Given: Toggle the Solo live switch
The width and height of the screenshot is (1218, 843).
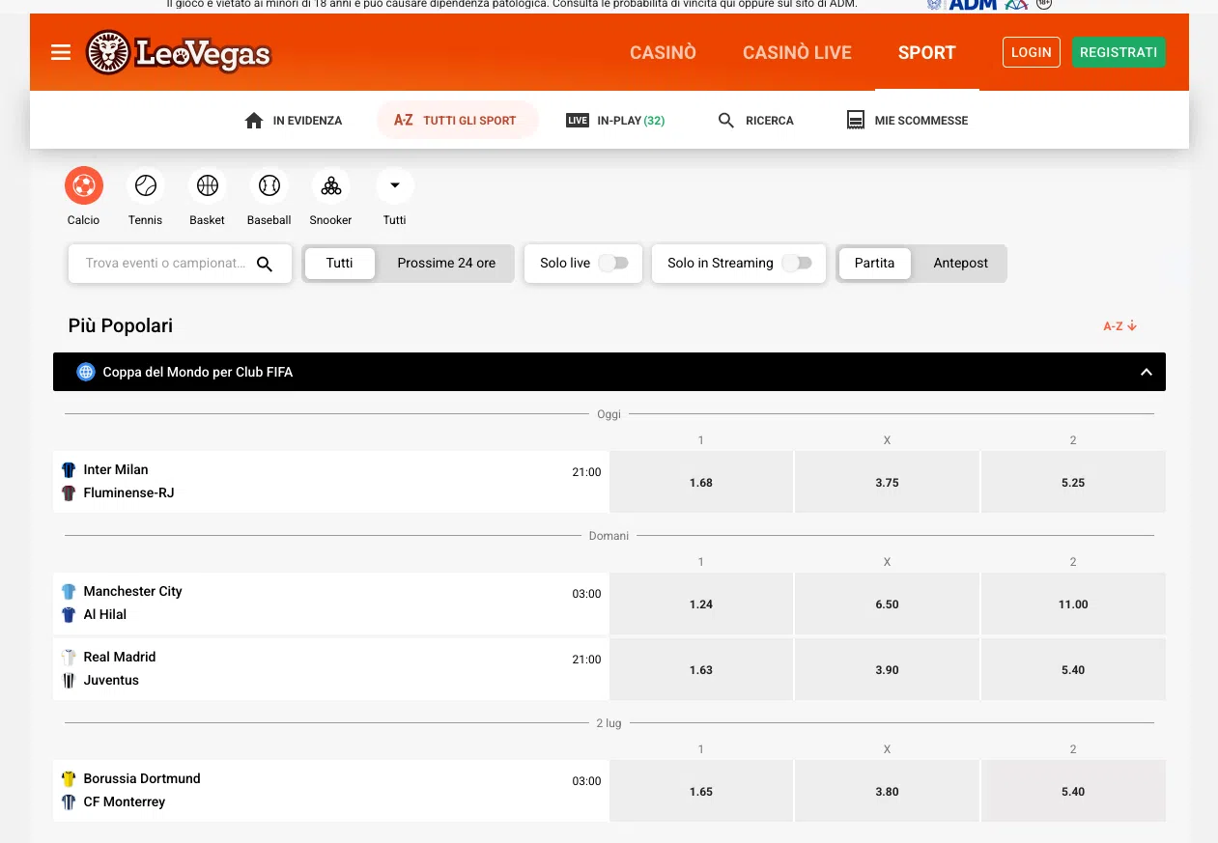Looking at the screenshot, I should point(613,263).
